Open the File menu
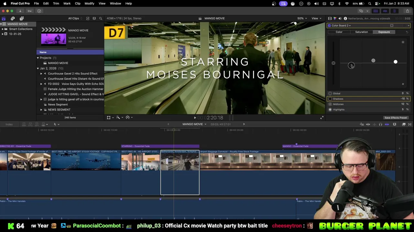414x232 pixels. pyautogui.click(x=36, y=3)
